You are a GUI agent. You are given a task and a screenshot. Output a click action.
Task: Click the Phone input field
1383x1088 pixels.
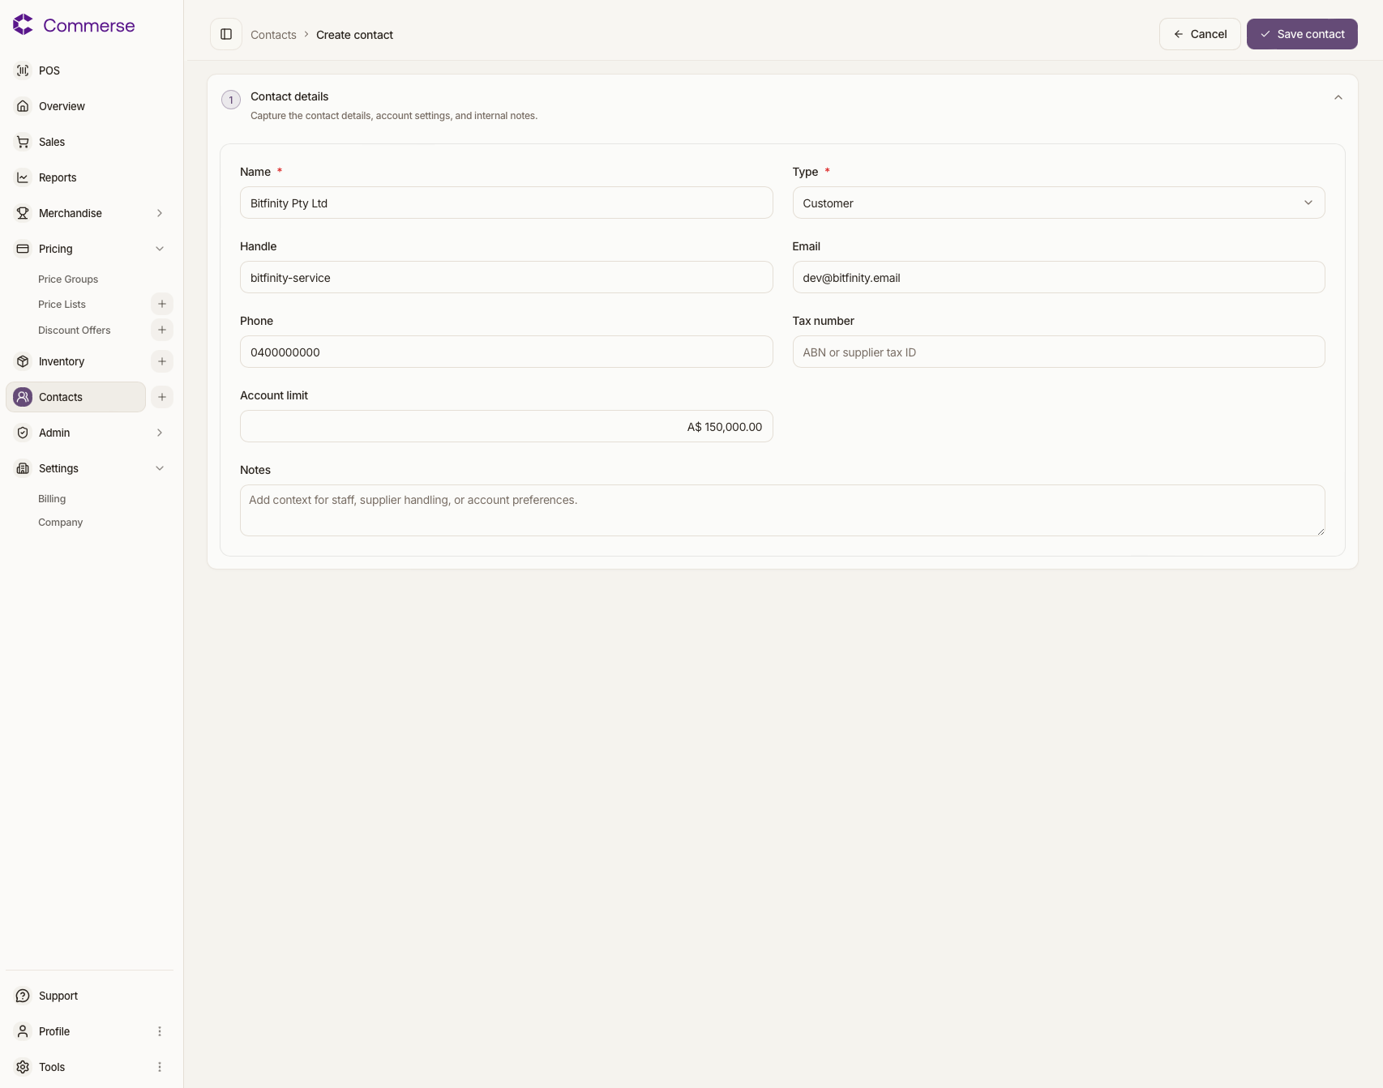coord(506,352)
